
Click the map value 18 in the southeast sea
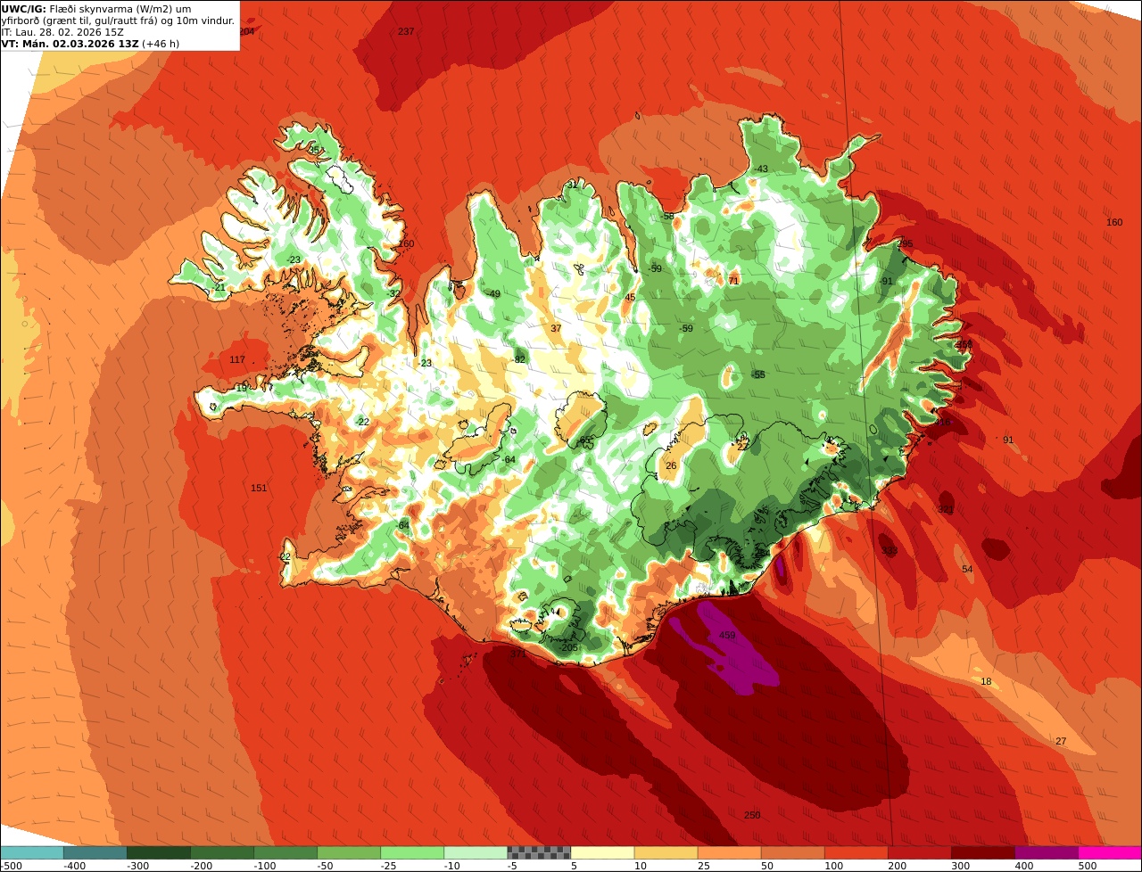tap(986, 682)
